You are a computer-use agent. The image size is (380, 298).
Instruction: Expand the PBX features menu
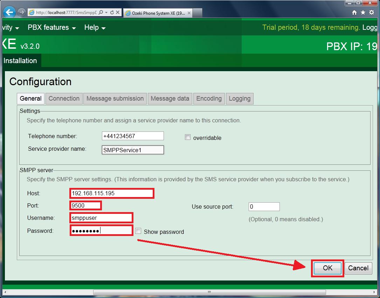51,28
